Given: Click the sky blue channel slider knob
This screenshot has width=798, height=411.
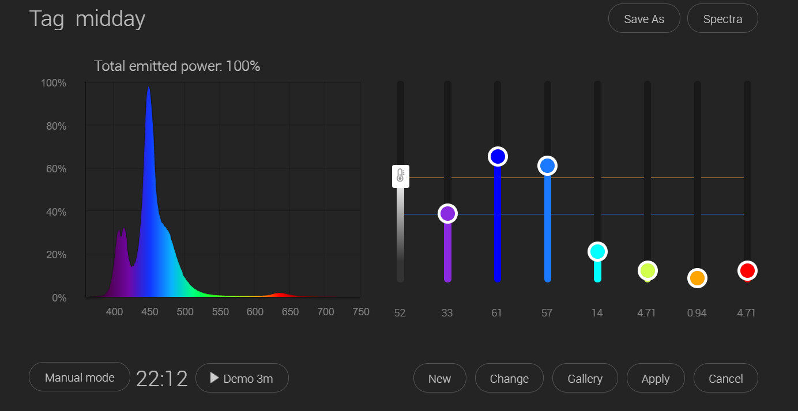Looking at the screenshot, I should (x=547, y=166).
